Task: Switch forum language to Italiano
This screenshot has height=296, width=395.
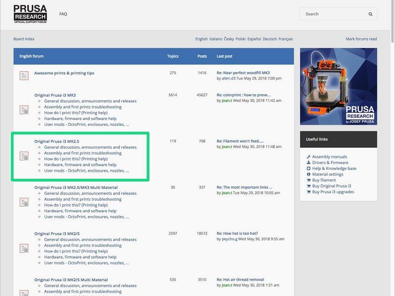Action: click(x=216, y=39)
